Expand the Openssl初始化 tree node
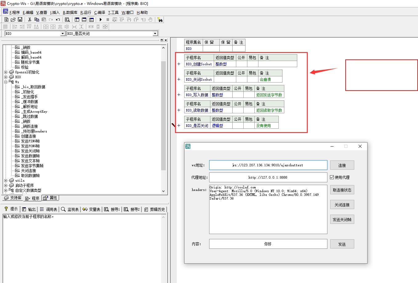The height and width of the screenshot is (283, 418). tap(6, 72)
